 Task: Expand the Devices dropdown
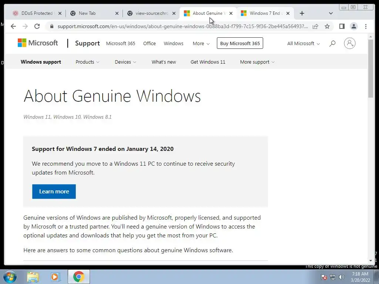click(x=125, y=62)
